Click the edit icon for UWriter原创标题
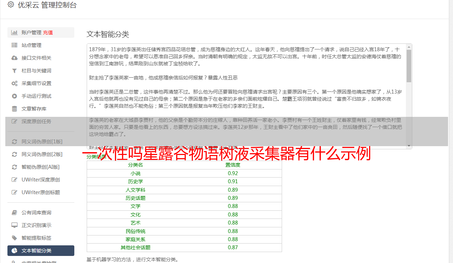Image resolution: width=453 pixels, height=263 pixels. pyautogui.click(x=15, y=192)
